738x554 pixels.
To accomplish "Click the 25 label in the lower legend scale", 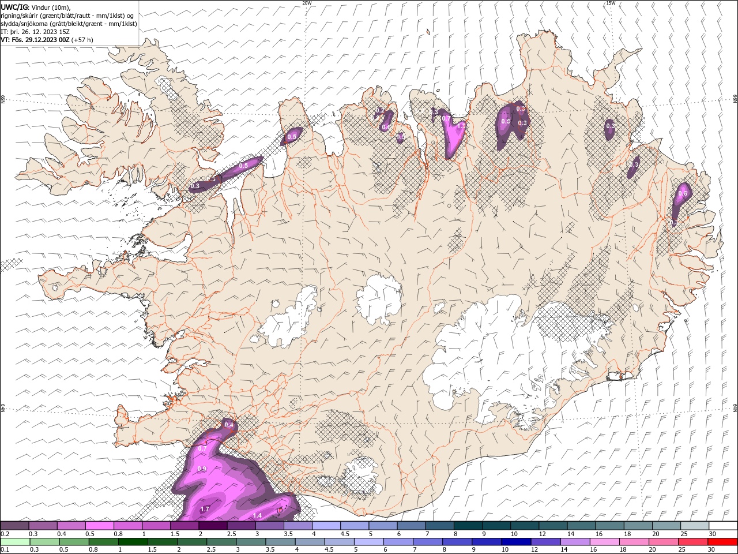I will pos(682,550).
